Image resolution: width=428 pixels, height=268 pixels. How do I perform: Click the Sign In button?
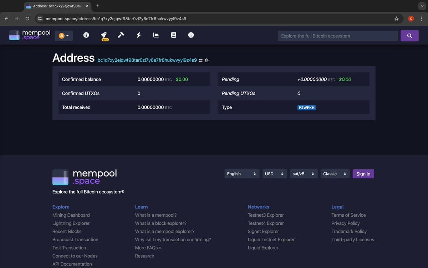click(x=363, y=174)
